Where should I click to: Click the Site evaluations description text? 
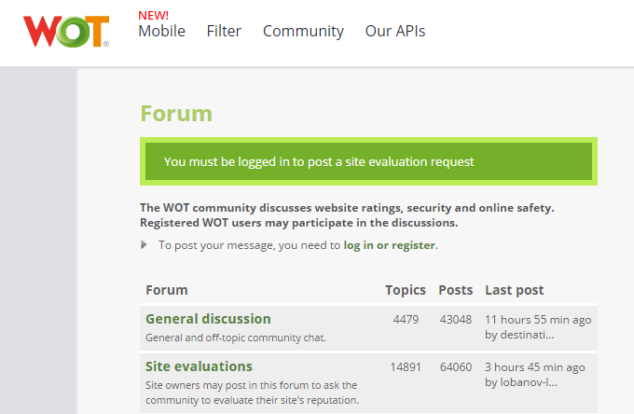(x=253, y=393)
